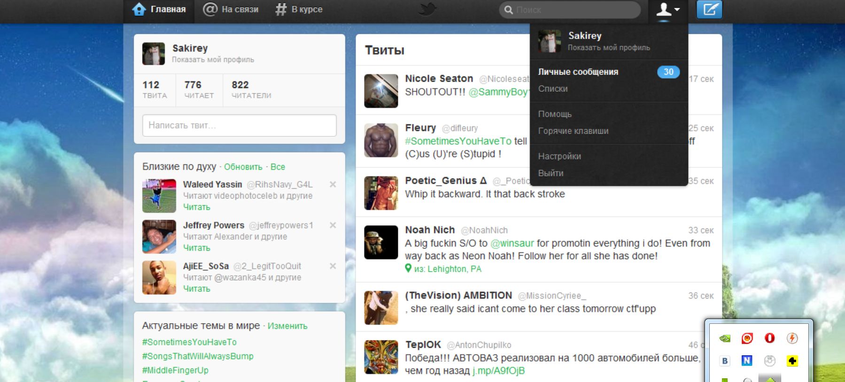Screen dimensions: 845x382
Task: Click location pin из: Lehighton, PA
Action: (x=443, y=269)
